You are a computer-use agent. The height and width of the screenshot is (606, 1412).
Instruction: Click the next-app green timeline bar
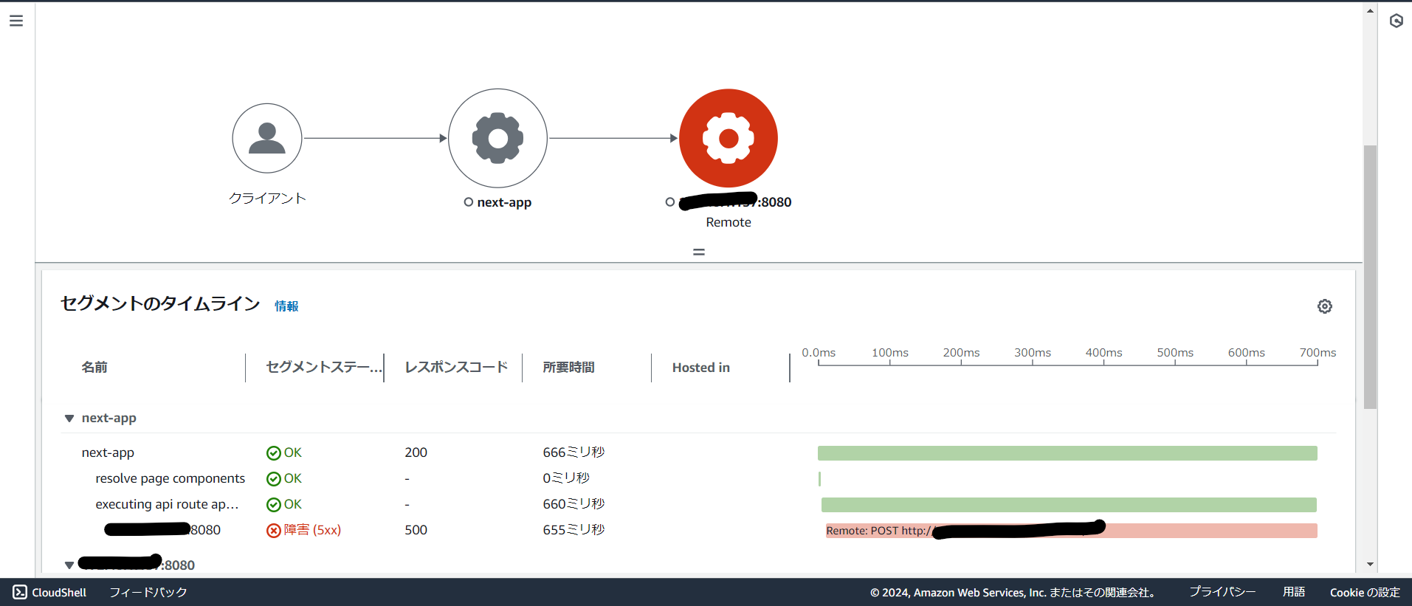[x=1067, y=453]
